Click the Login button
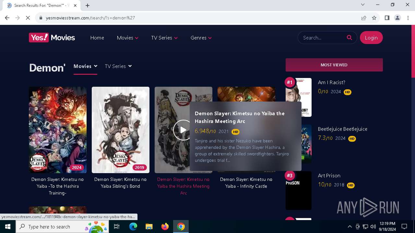 point(371,38)
